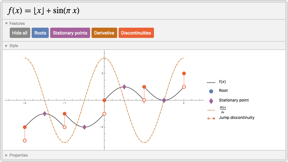Toggle the Roots feature button
The width and height of the screenshot is (288, 162).
40,33
